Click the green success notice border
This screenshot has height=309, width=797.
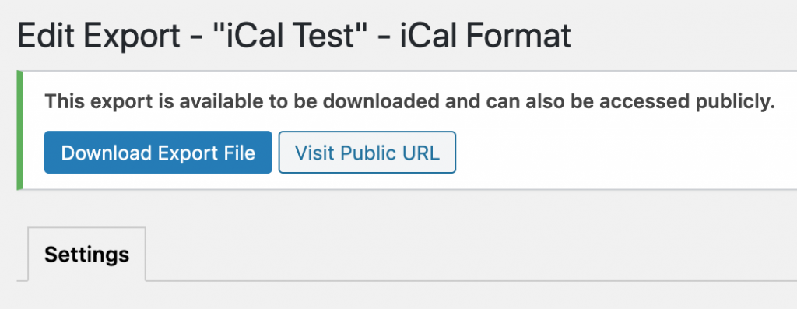point(19,130)
